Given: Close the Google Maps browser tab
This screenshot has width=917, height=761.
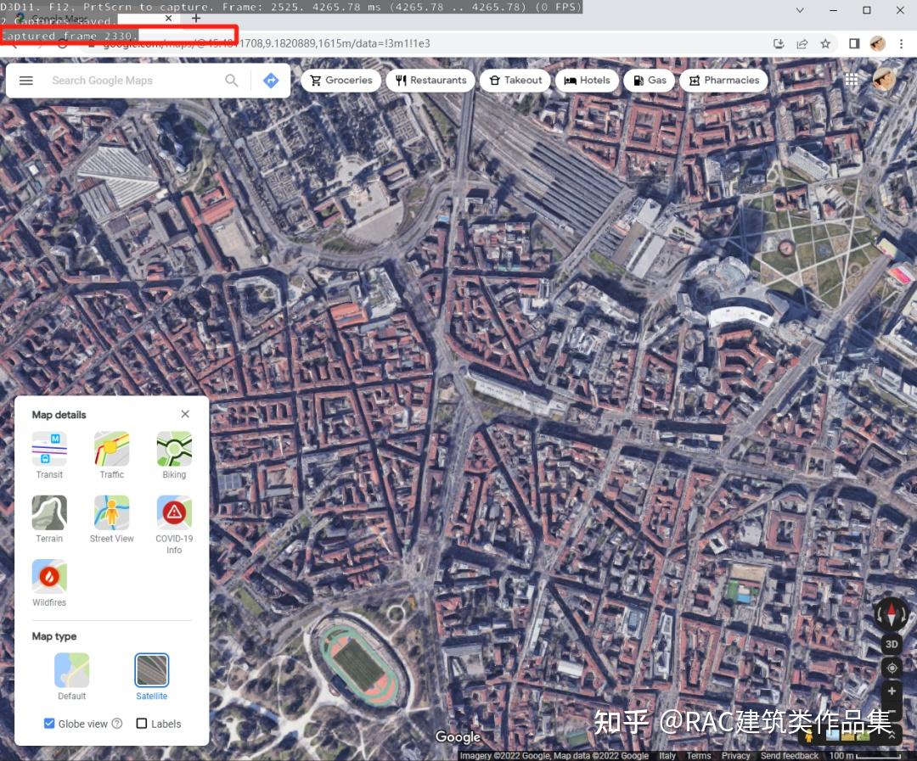Looking at the screenshot, I should pos(168,18).
